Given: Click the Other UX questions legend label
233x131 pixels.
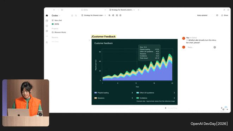Looking at the screenshot, I should pos(147,93).
